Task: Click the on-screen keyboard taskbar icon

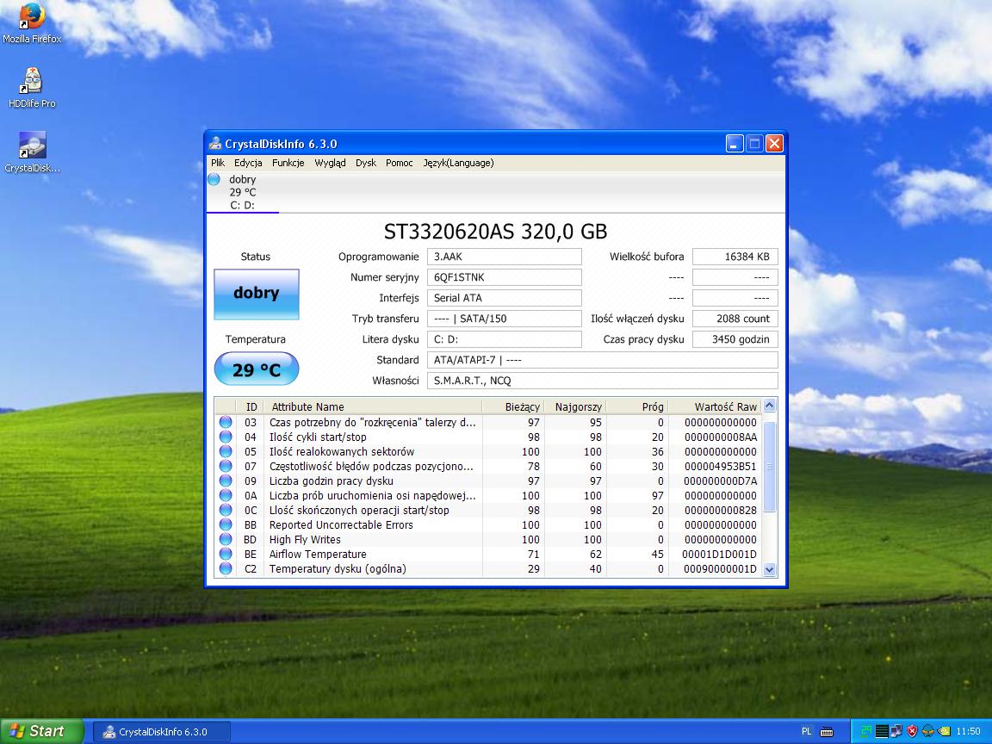Action: click(x=827, y=731)
